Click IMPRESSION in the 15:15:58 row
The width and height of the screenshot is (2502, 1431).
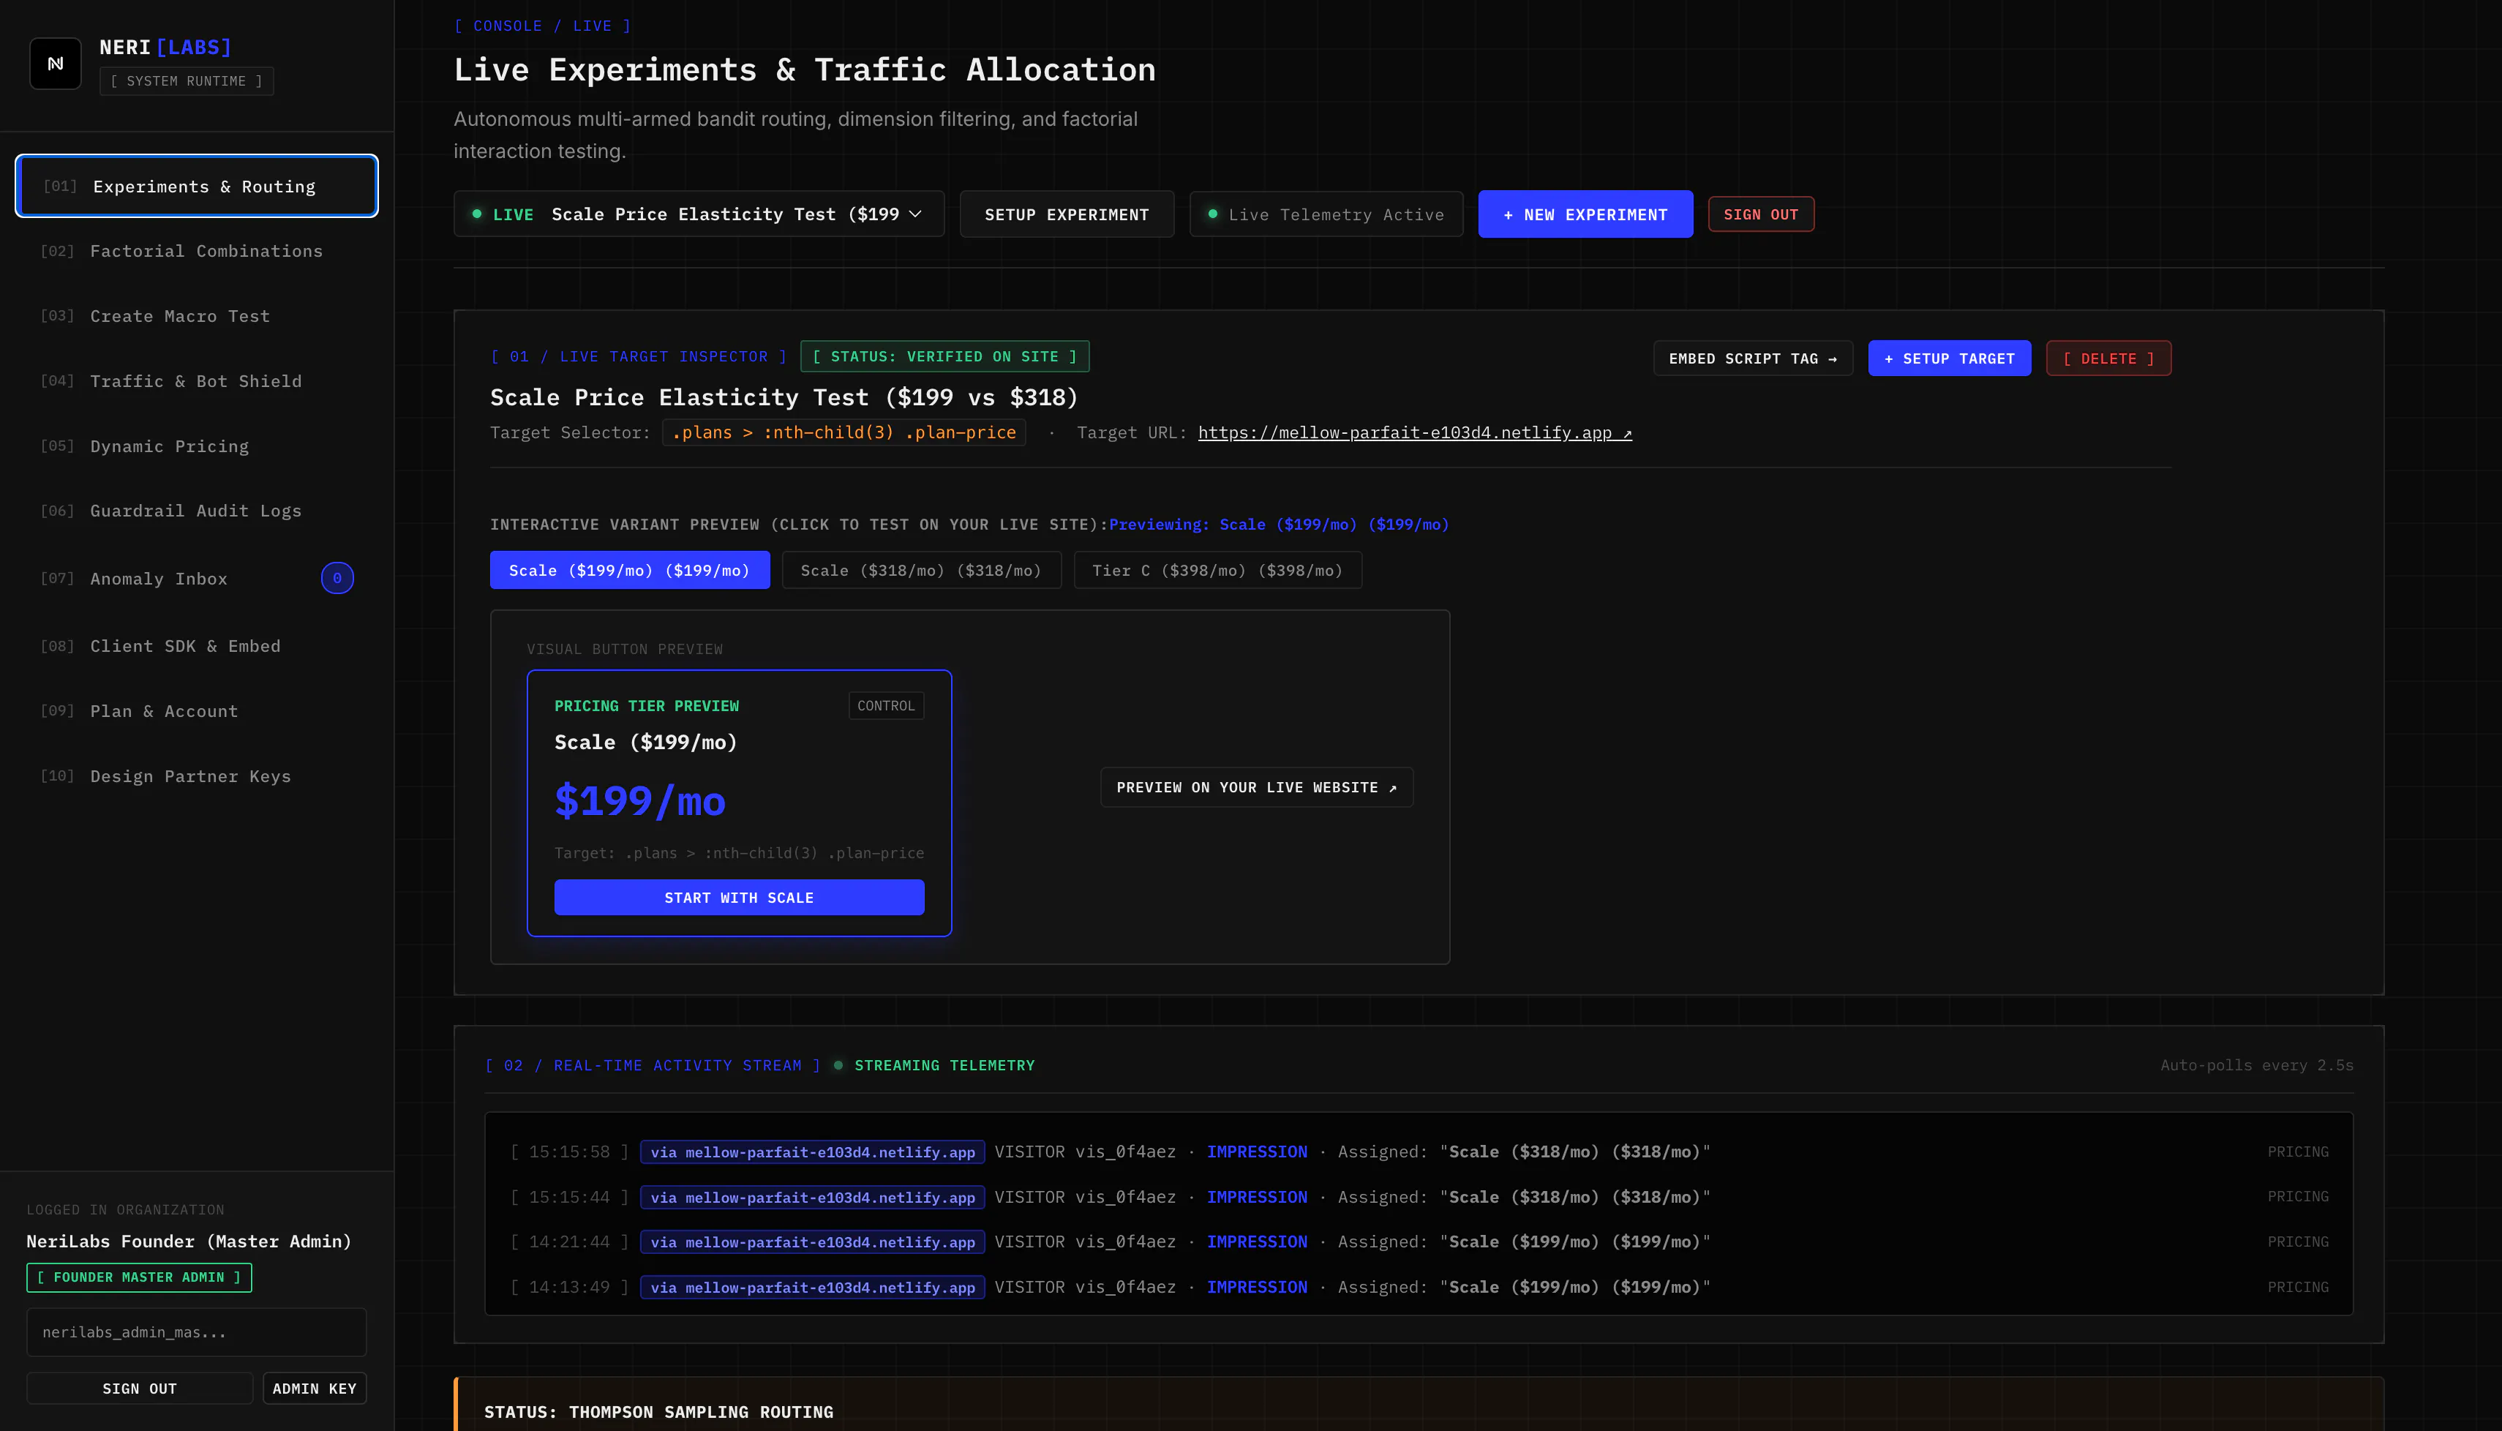click(x=1257, y=1152)
